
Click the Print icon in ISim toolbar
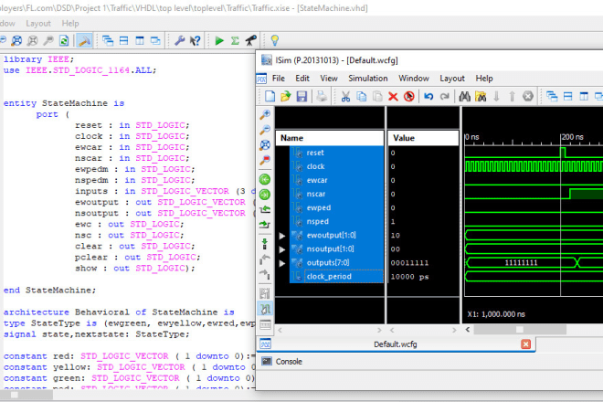coord(322,96)
